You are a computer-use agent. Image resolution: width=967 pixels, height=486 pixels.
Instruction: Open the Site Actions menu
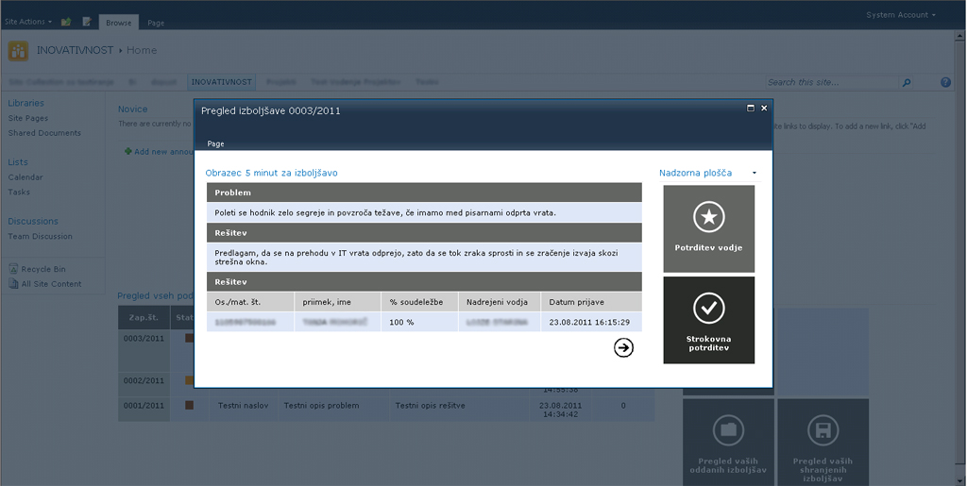(27, 21)
